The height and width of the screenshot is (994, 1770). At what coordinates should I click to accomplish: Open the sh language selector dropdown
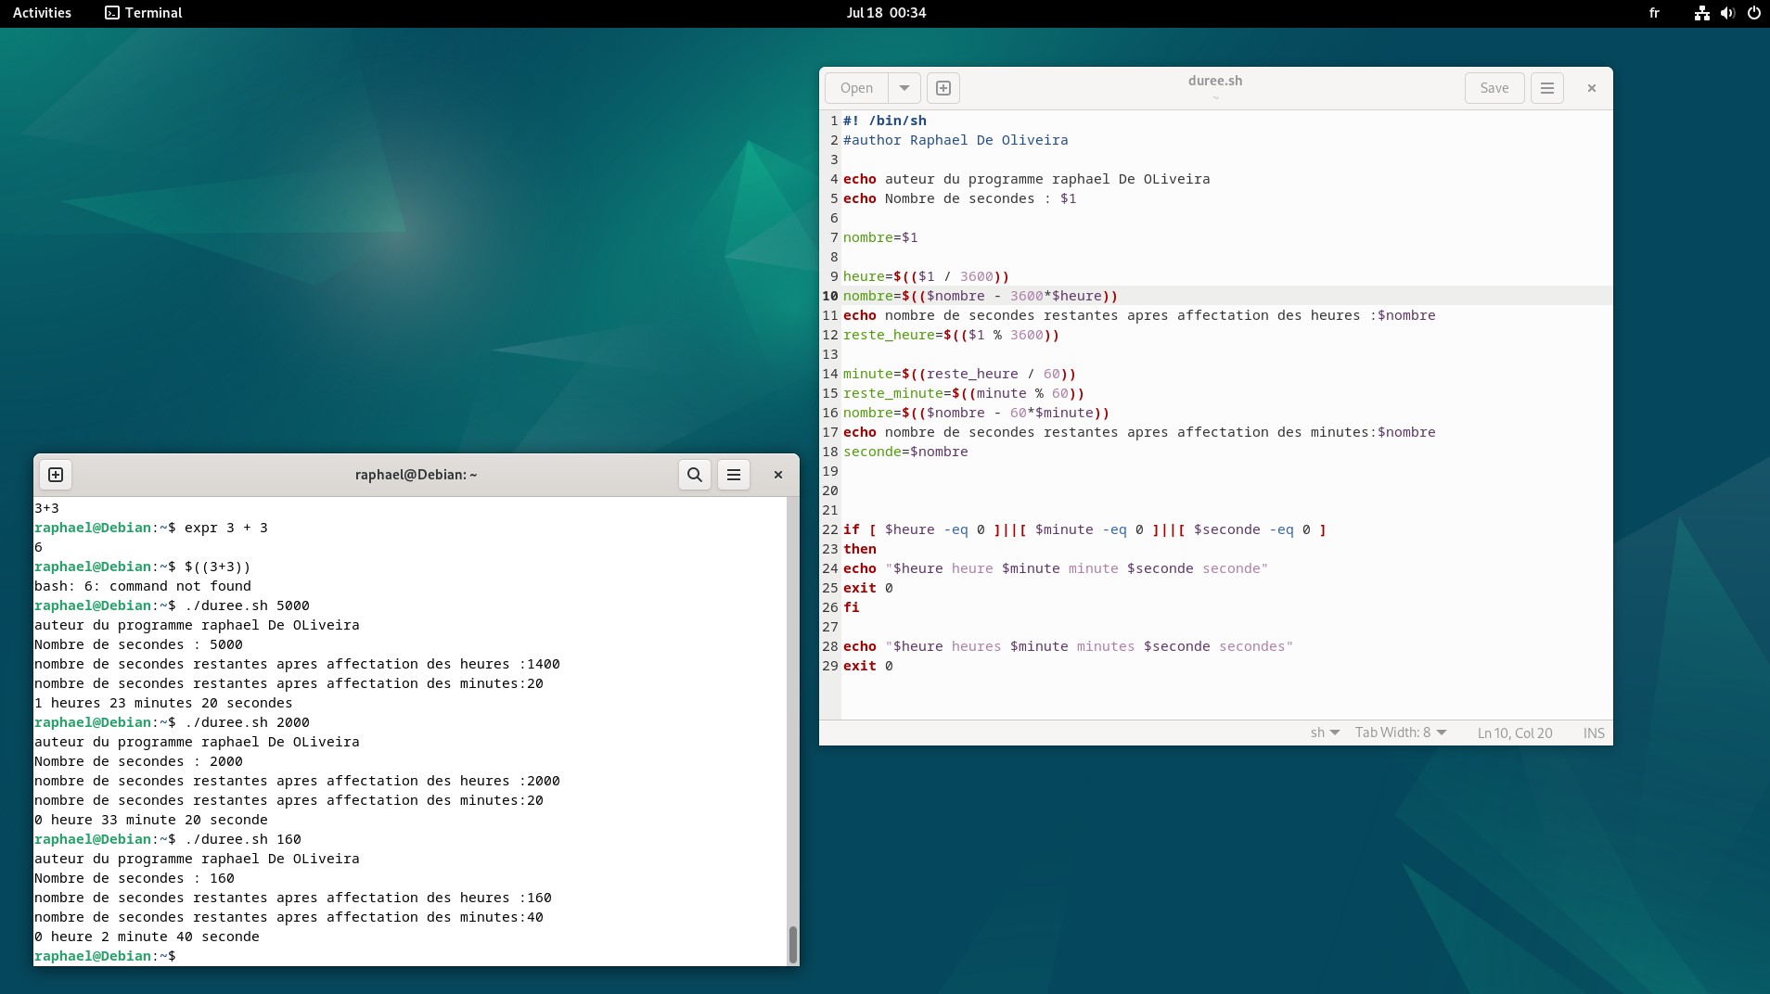pos(1324,733)
